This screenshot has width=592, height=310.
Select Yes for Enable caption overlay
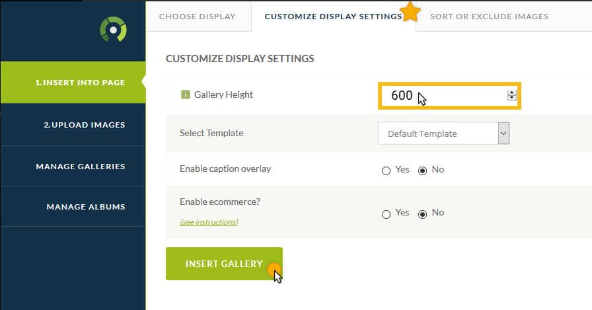386,171
